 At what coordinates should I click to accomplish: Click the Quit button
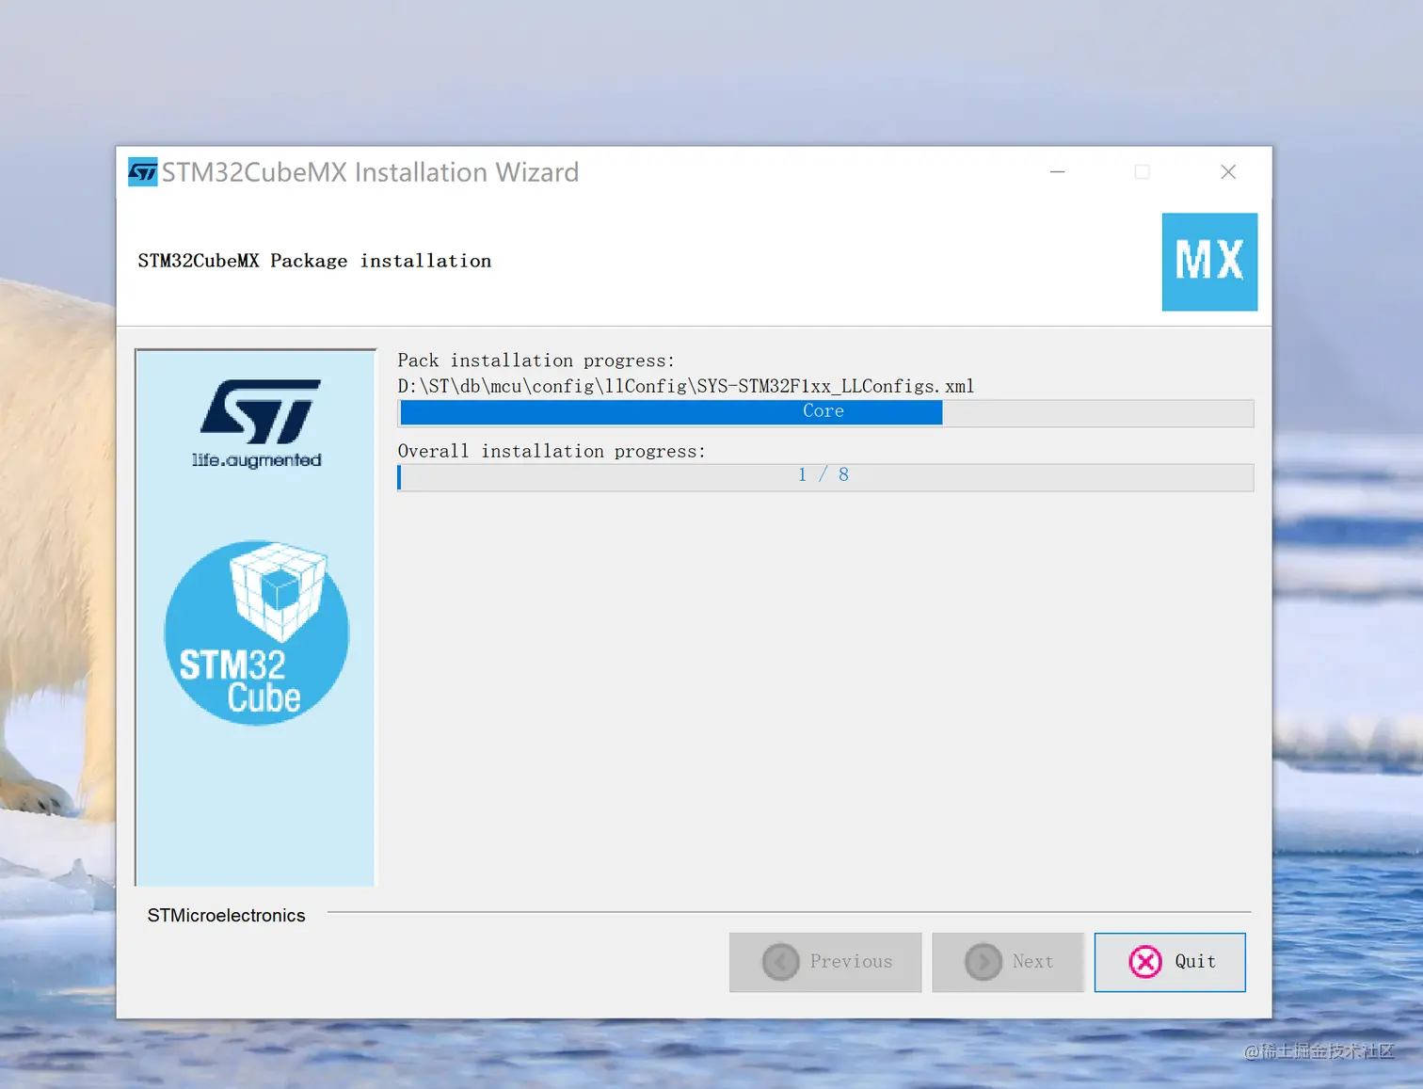tap(1170, 962)
